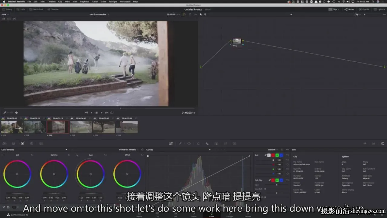Toggle the blue curve edit channel
This screenshot has width=387, height=218.
pyautogui.click(x=281, y=155)
